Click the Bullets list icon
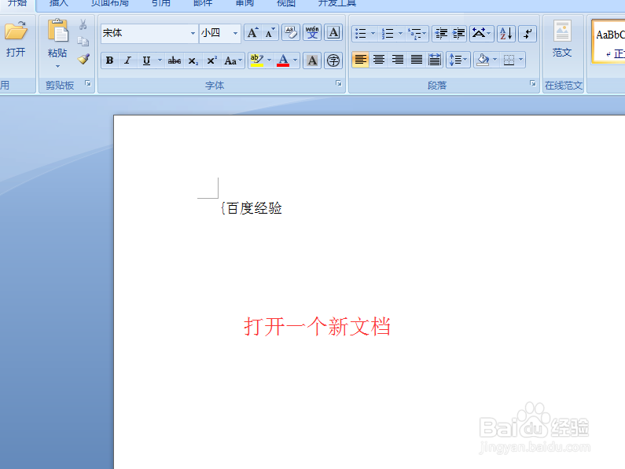 [x=361, y=34]
